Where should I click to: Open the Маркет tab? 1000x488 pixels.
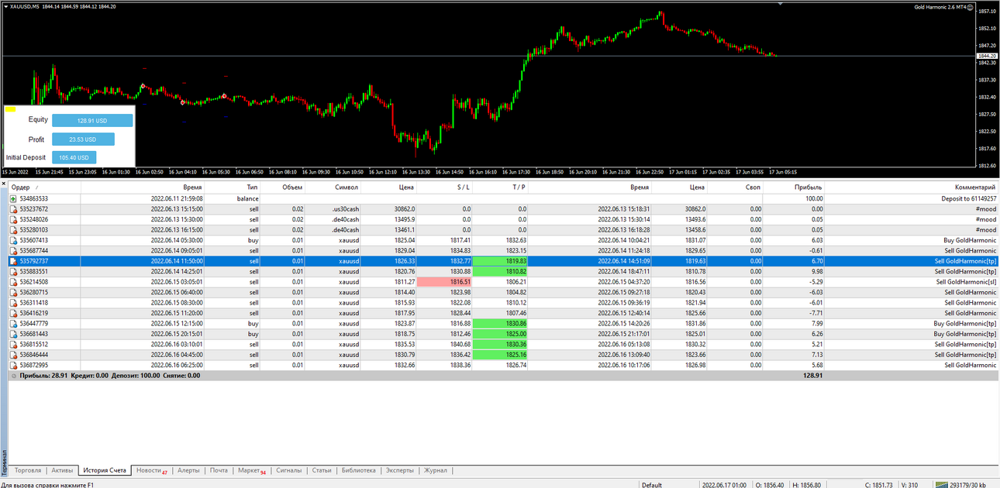(252, 470)
